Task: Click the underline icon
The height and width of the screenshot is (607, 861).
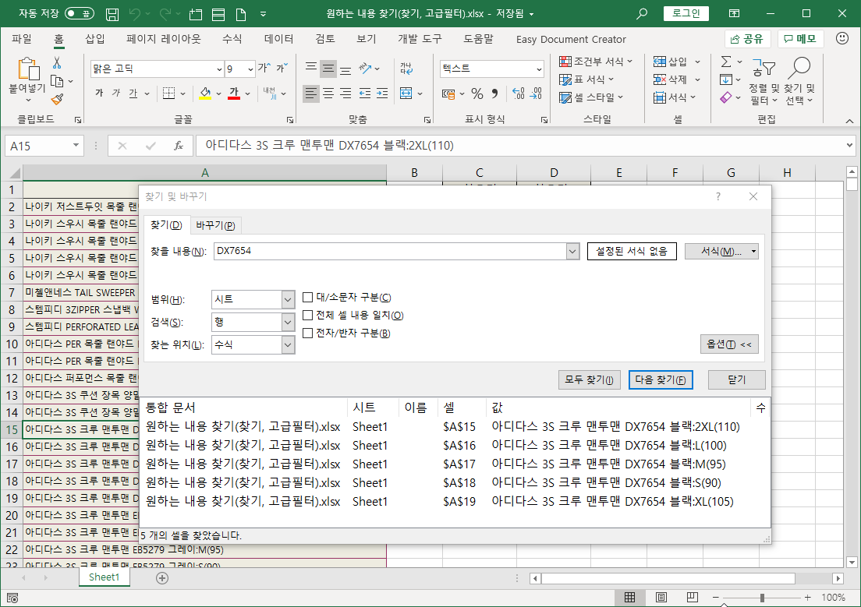Action: (133, 94)
